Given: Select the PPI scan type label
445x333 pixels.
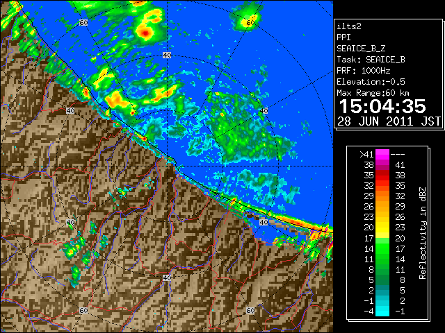Looking at the screenshot, I should click(x=343, y=37).
